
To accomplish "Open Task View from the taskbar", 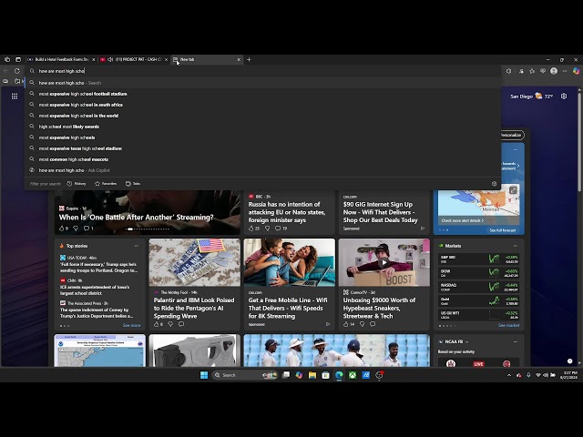I will (x=286, y=375).
